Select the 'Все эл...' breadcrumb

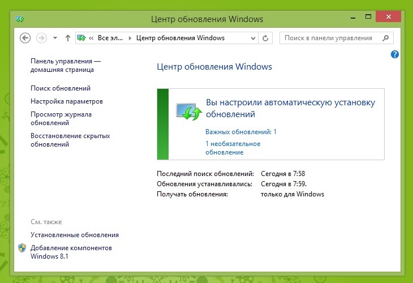pos(110,38)
